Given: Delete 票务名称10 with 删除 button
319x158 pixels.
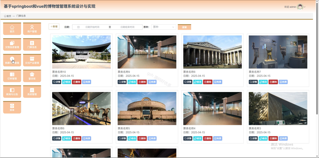Looking at the screenshot, I should (77, 82).
